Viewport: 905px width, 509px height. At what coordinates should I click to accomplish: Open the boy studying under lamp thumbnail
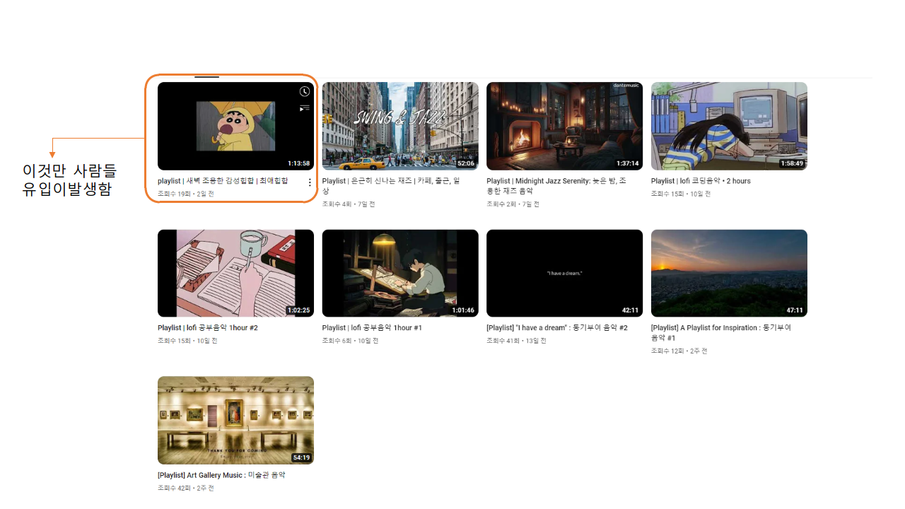pos(400,273)
